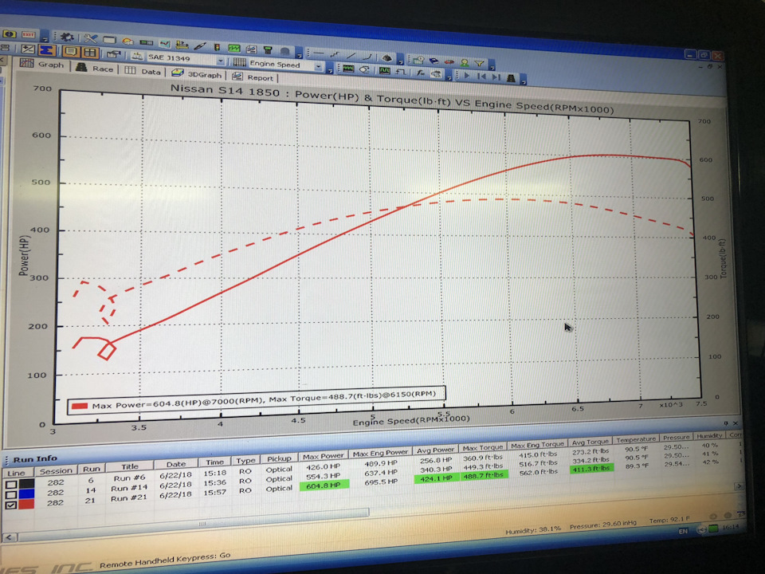The height and width of the screenshot is (574, 765).
Task: Switch to the Report tab
Action: point(253,77)
